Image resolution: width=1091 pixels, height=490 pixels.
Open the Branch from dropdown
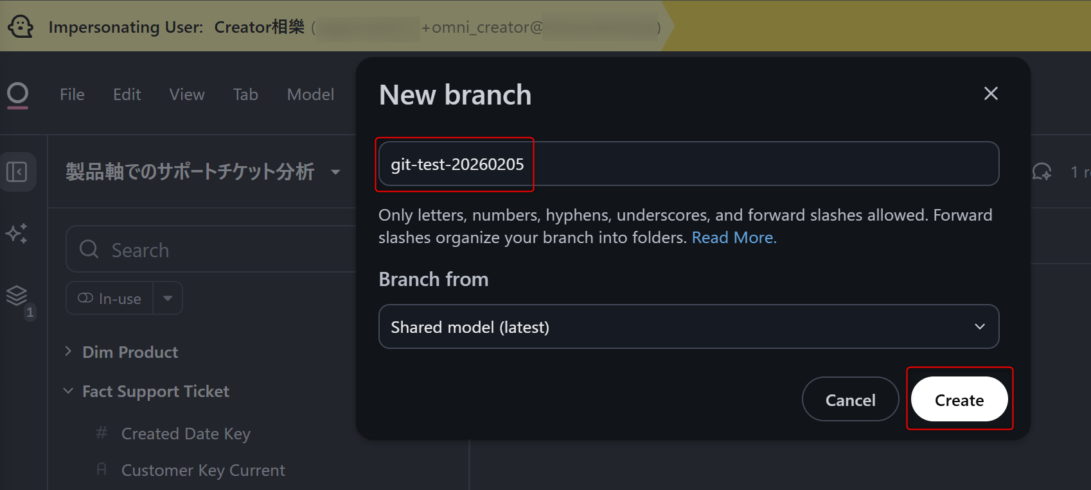click(x=688, y=327)
